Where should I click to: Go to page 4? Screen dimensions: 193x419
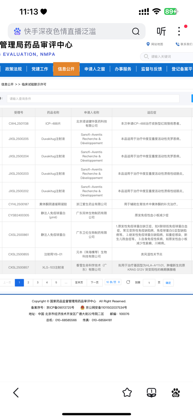(x=47, y=283)
